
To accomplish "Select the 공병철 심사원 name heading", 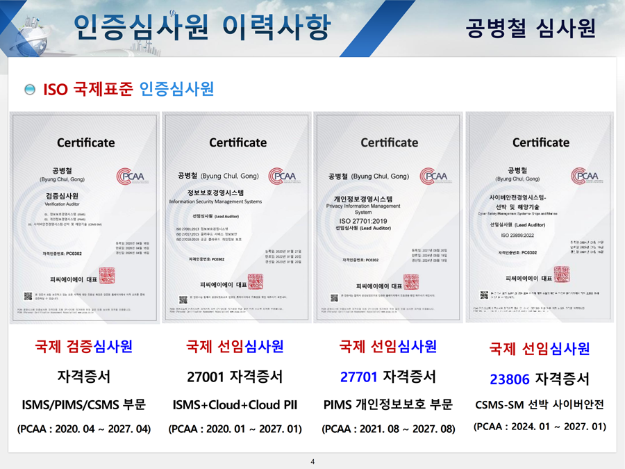I will [531, 28].
